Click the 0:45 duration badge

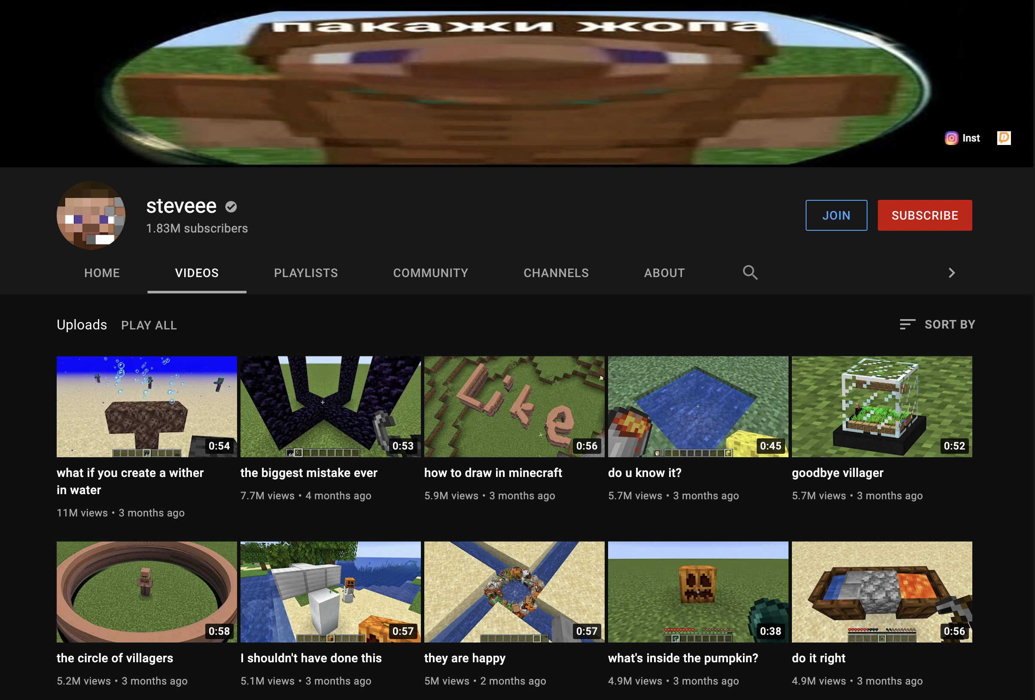click(770, 446)
